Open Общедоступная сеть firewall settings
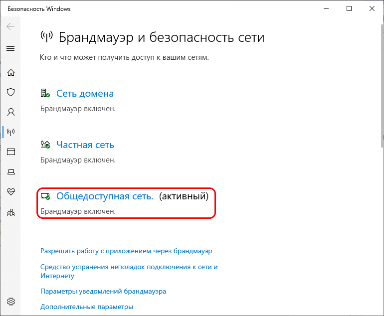The height and width of the screenshot is (316, 384). (105, 196)
